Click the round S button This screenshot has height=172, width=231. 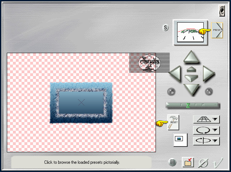point(166,28)
